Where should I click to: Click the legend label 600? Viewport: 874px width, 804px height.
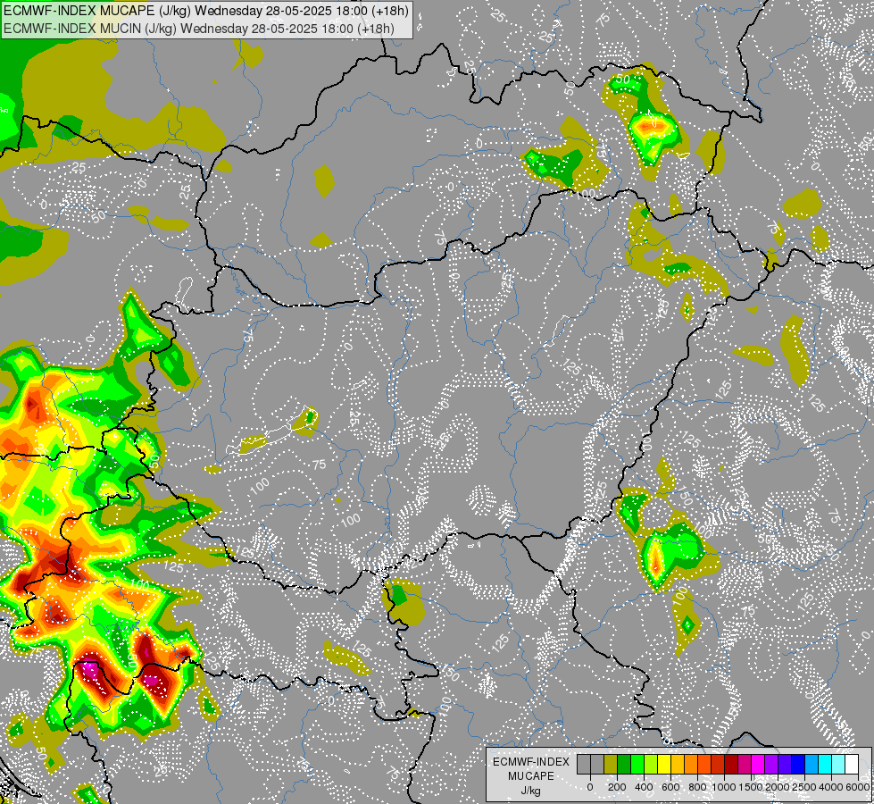(670, 787)
